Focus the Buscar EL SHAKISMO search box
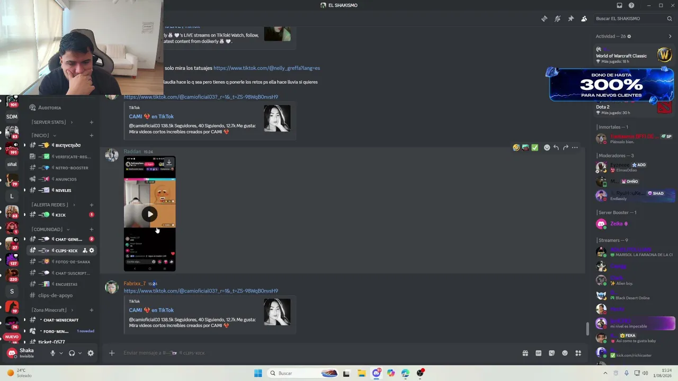This screenshot has width=678, height=381. [x=634, y=19]
